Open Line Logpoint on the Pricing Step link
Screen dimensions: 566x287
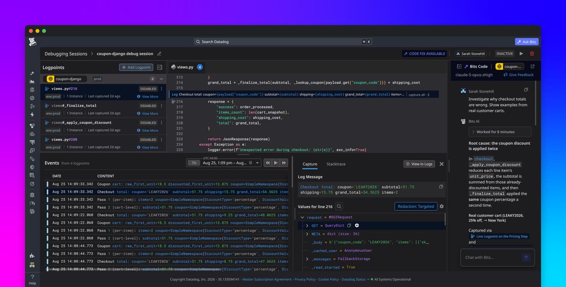499,236
